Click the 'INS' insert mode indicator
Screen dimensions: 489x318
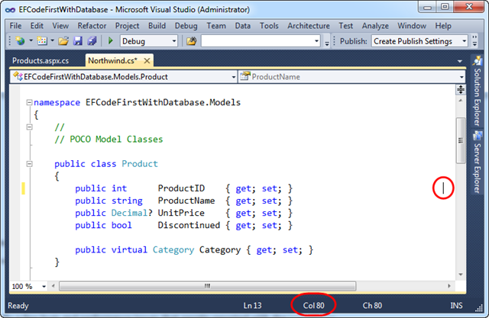tap(457, 306)
